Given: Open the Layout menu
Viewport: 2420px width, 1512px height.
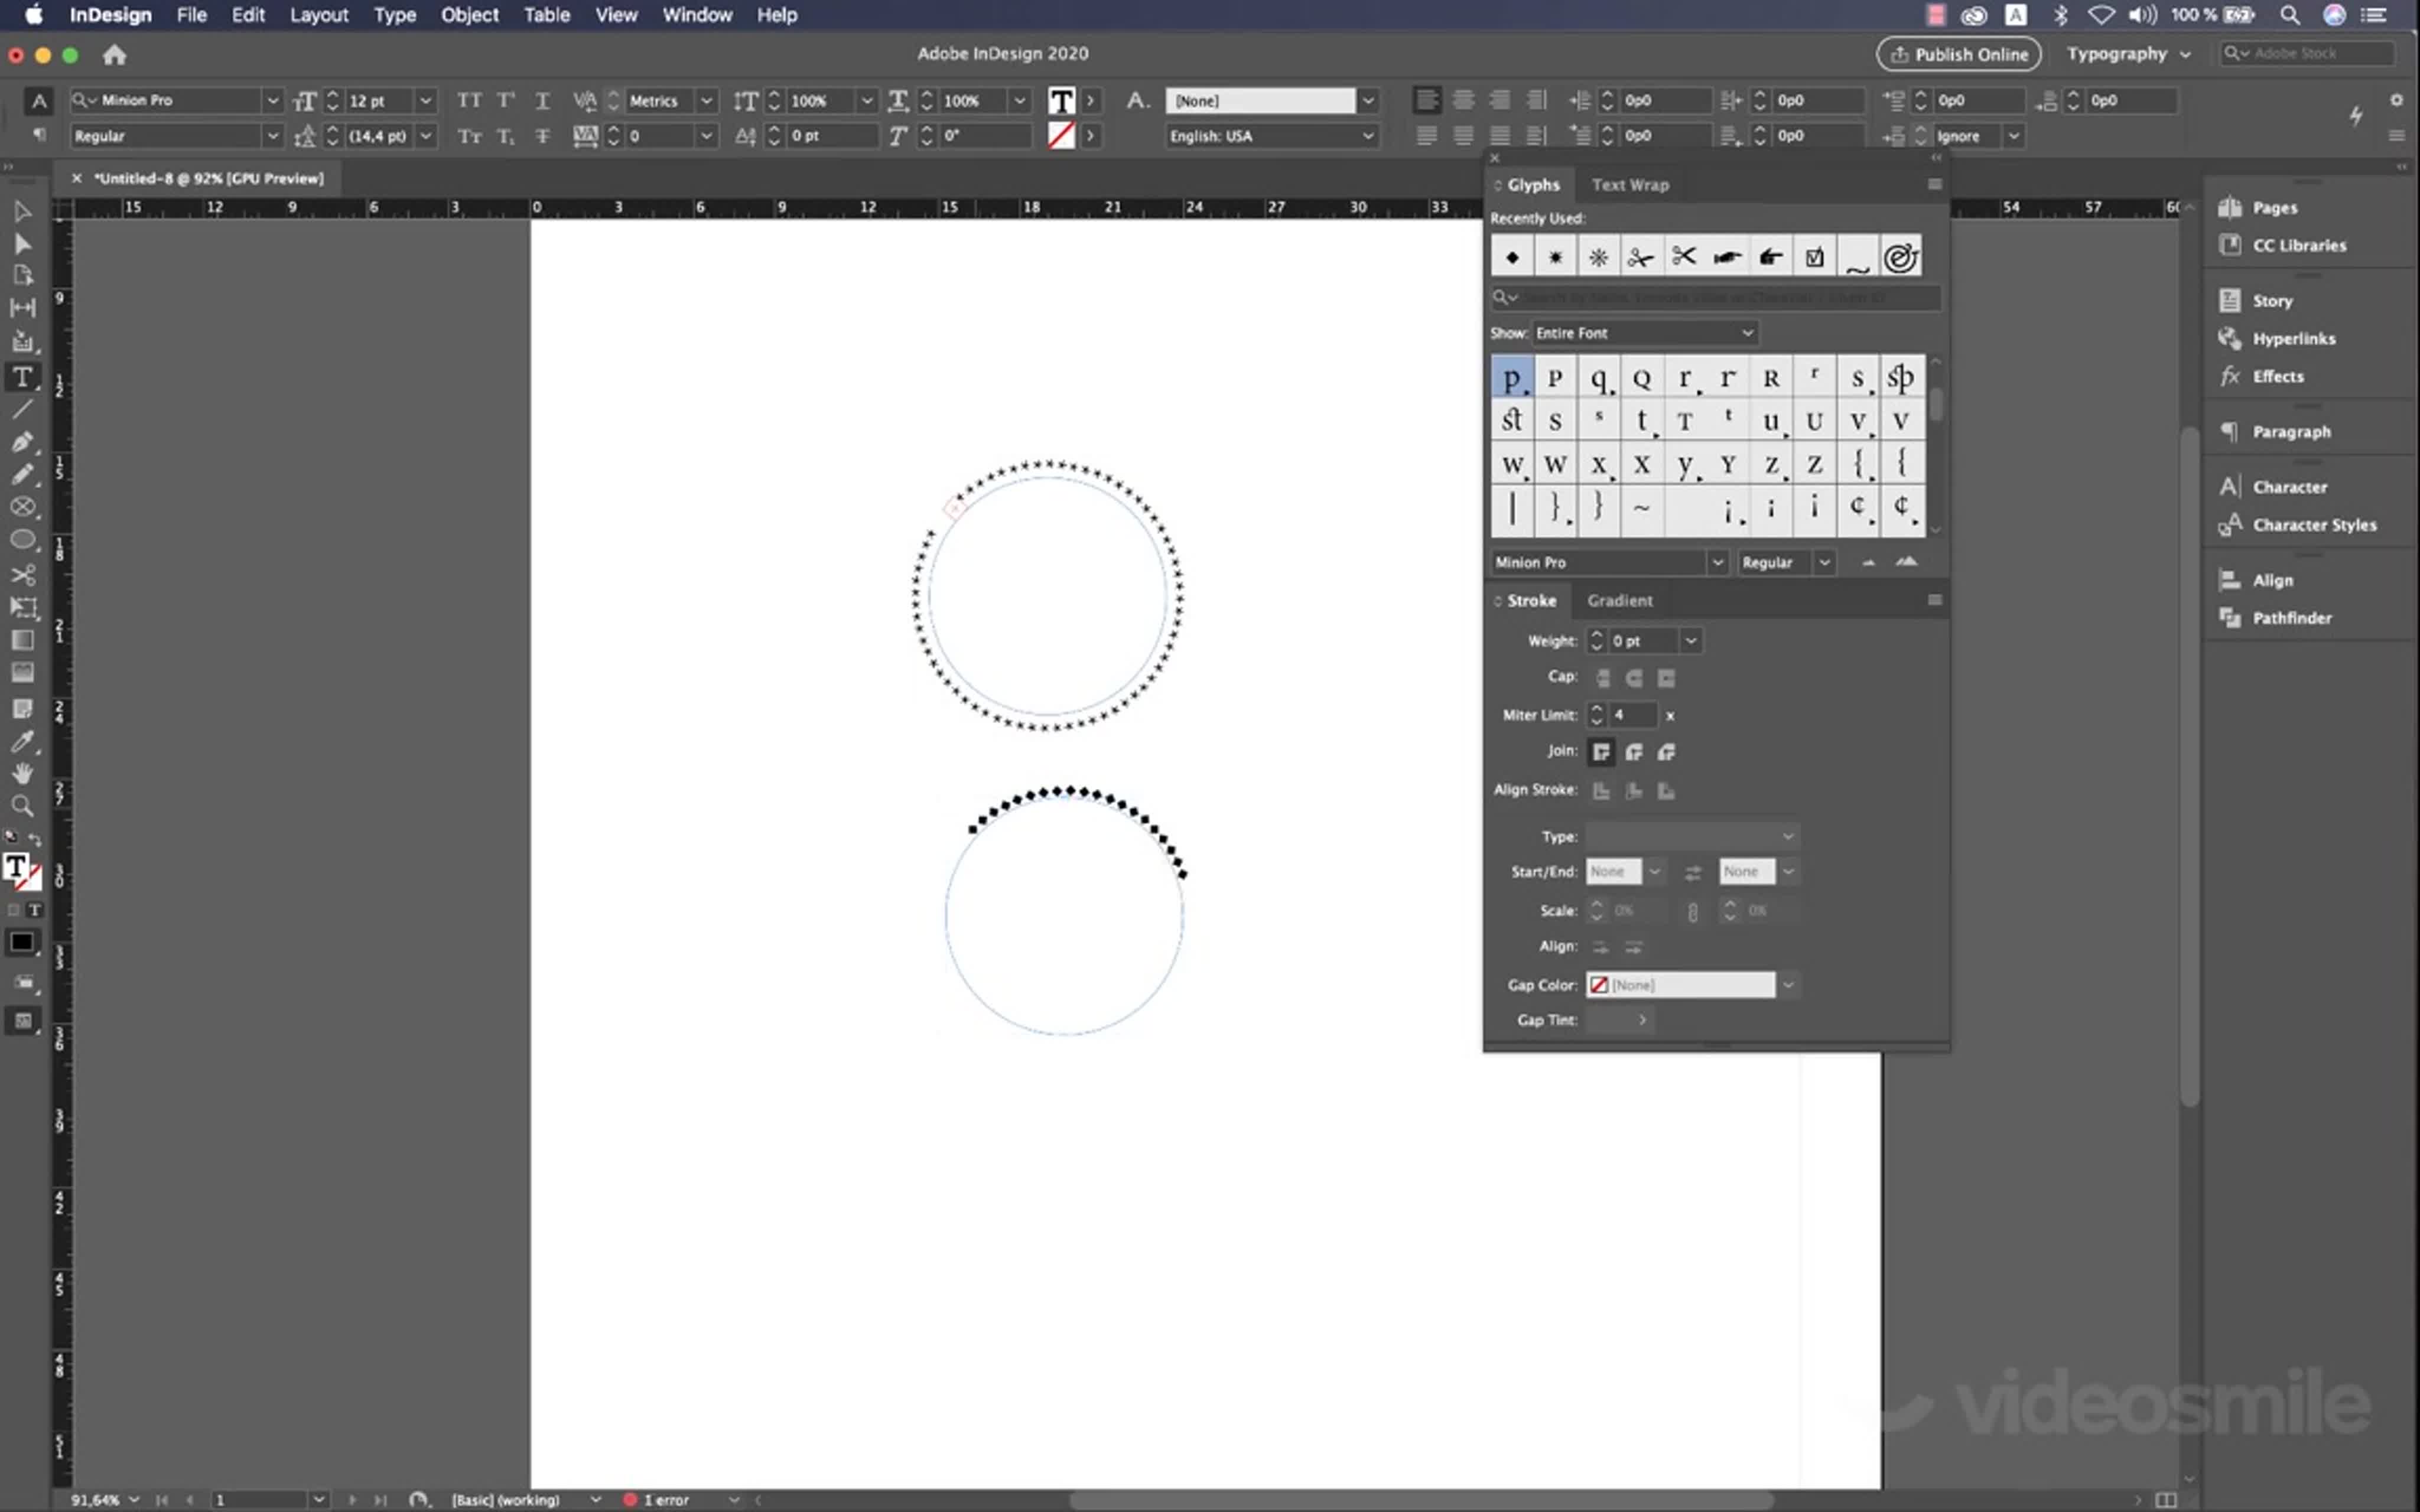Looking at the screenshot, I should tap(319, 15).
